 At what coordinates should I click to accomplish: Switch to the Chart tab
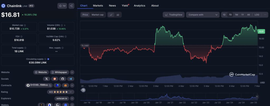click(x=84, y=6)
